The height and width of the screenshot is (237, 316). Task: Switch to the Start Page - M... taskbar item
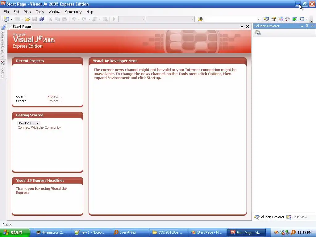(207, 232)
